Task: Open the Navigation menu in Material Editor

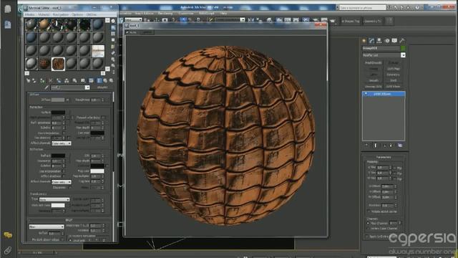Action: coord(61,14)
